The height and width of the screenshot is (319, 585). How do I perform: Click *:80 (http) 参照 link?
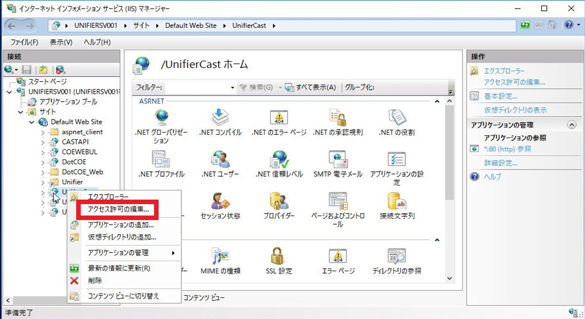507,149
